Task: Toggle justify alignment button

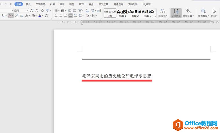Action: (x=71, y=16)
